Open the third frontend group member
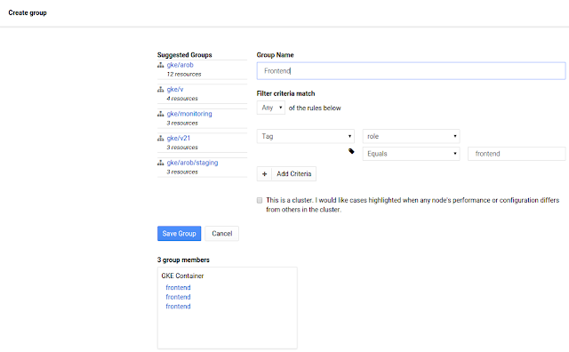Viewport: 569px width, 352px height. click(178, 307)
